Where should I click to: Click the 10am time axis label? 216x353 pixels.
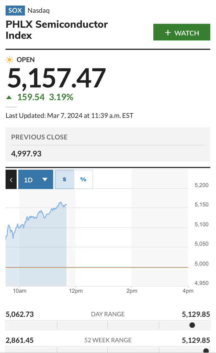(x=19, y=291)
